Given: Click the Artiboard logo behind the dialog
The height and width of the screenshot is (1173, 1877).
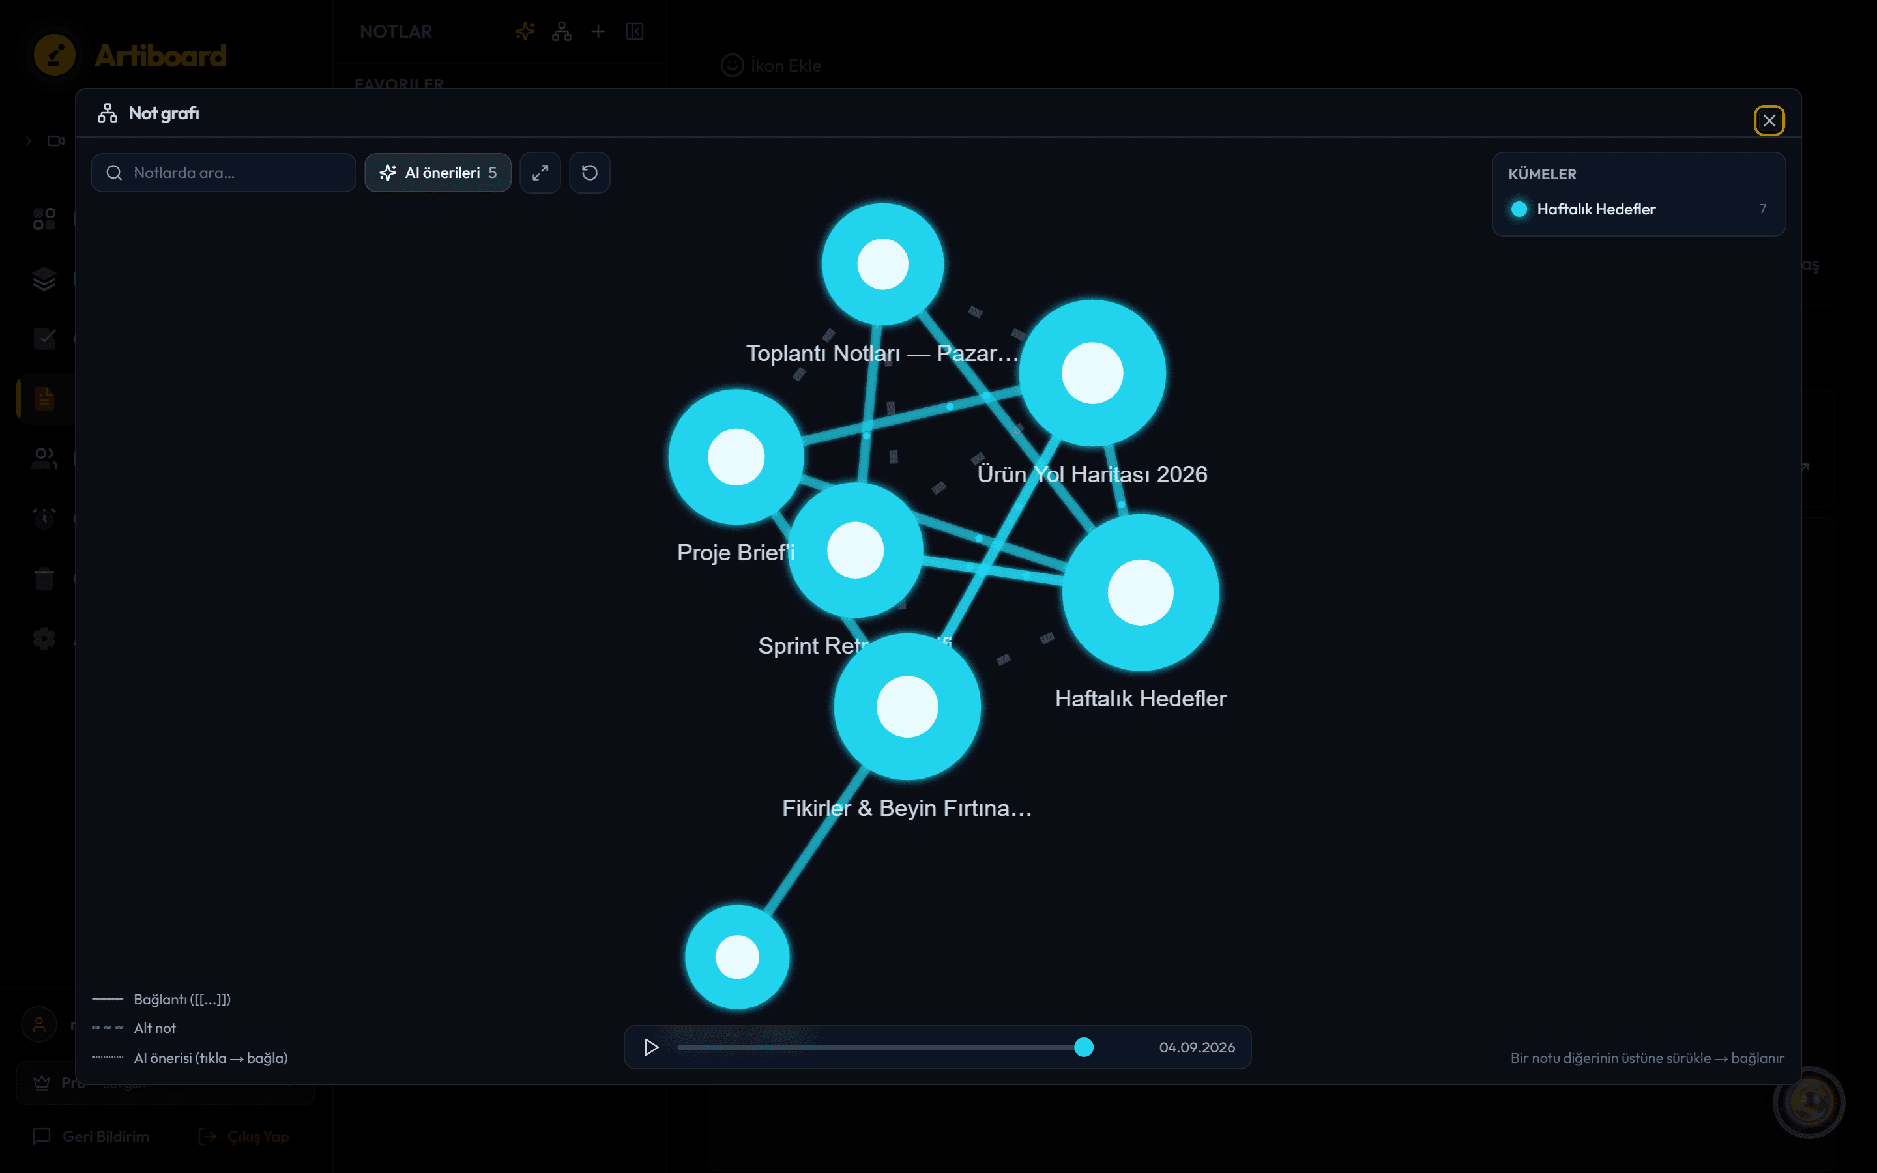Looking at the screenshot, I should 130,55.
